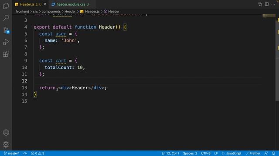Click the 'return' keyword on line 13
Viewport: 279px width, 156px height.
tap(48, 88)
